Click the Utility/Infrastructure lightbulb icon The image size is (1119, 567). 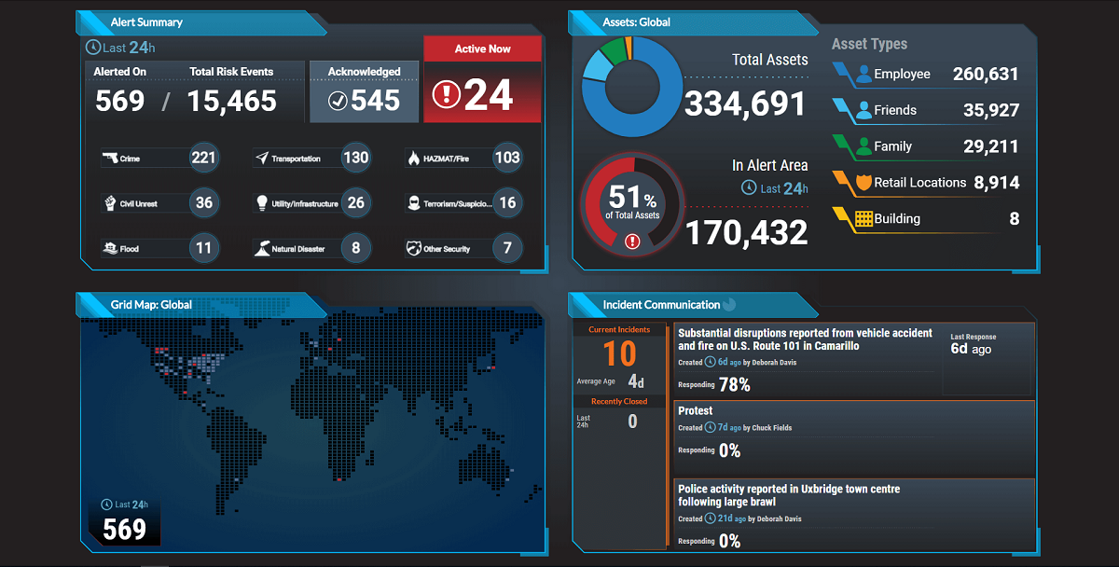point(262,203)
